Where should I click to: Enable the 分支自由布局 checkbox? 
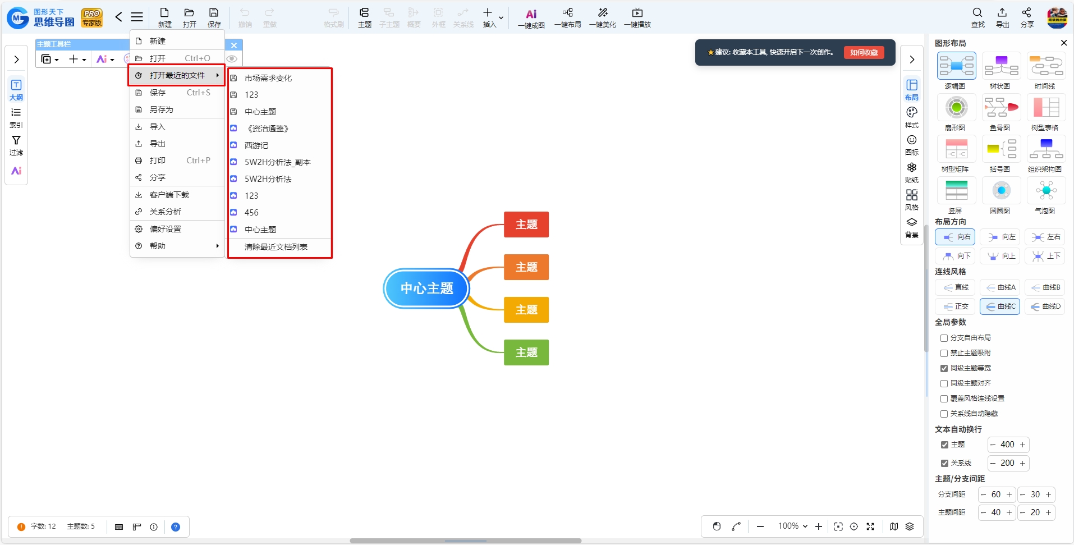pos(944,338)
